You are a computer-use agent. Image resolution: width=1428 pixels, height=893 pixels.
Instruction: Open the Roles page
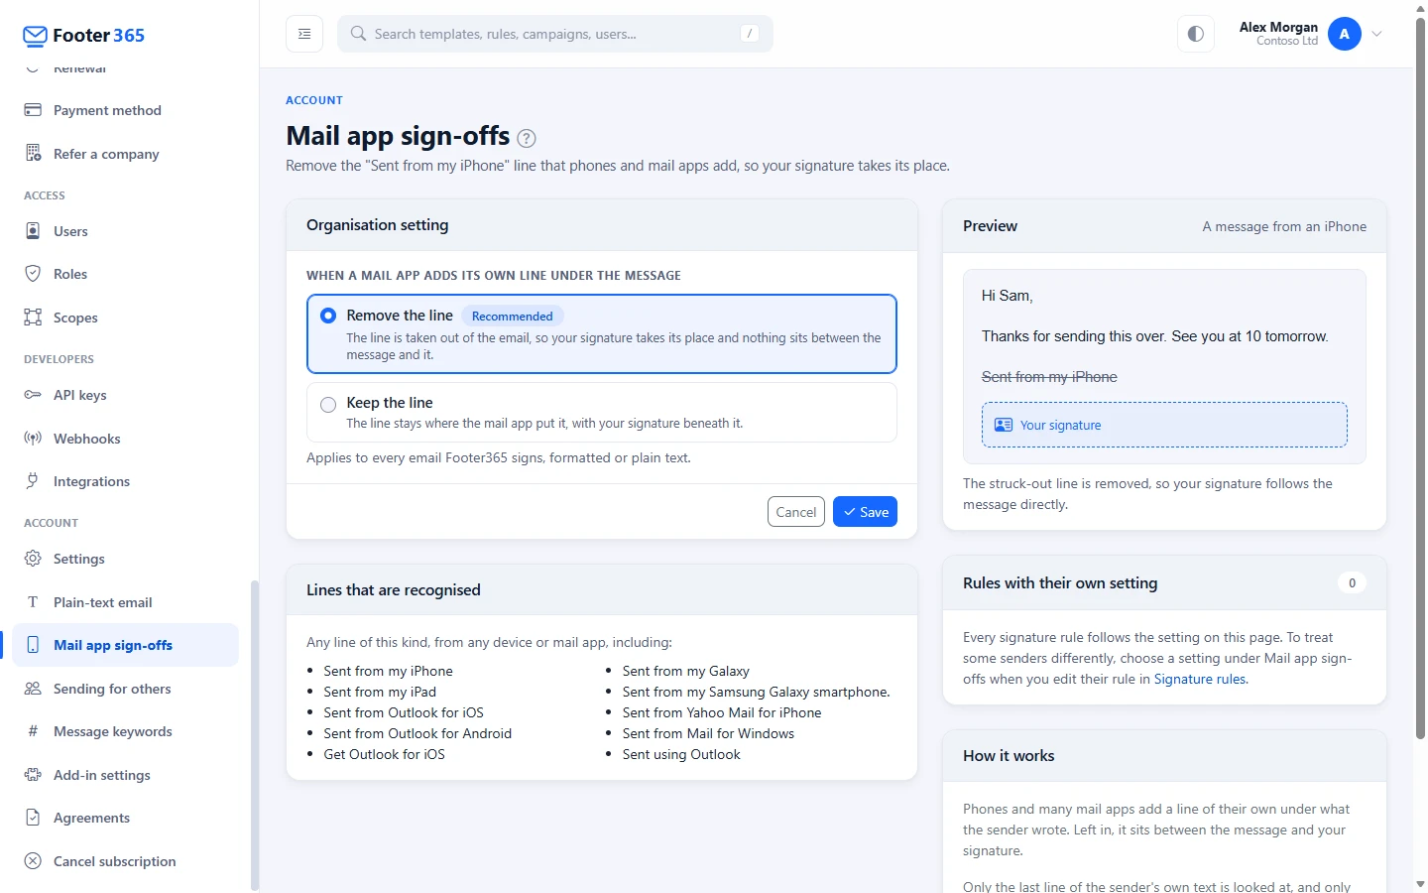(125, 274)
